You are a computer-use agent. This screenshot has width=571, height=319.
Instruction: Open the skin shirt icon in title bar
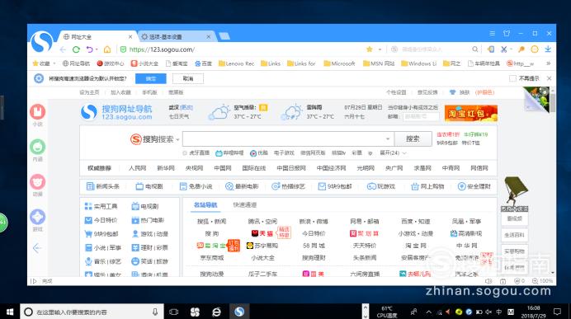click(x=507, y=34)
